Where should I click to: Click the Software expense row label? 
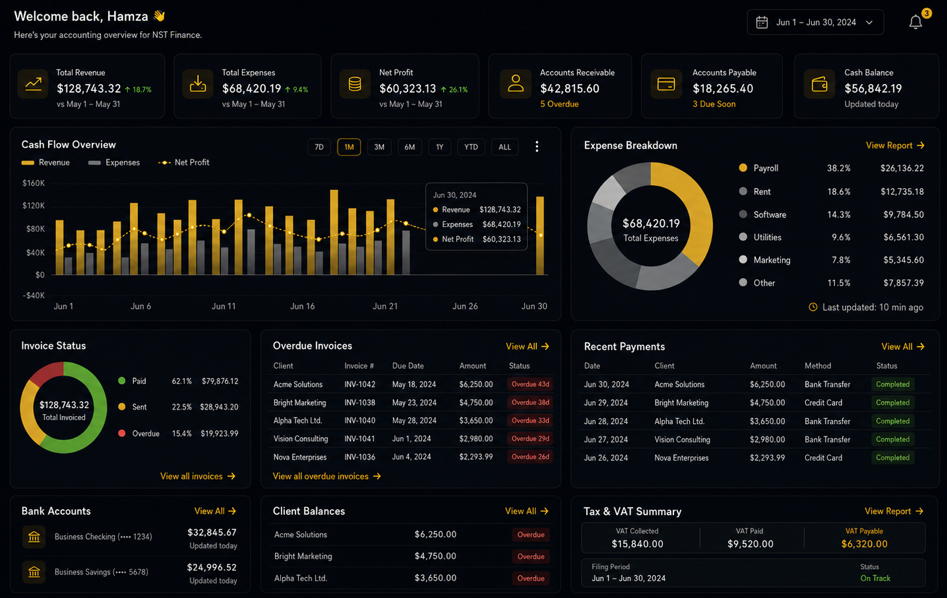(x=770, y=215)
